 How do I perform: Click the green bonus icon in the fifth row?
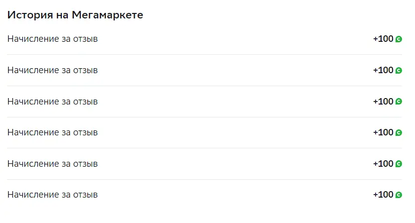pos(399,164)
